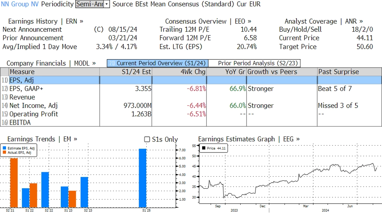Click the -6.51% four-week change
Viewport: 382px width, 214px height.
click(196, 114)
